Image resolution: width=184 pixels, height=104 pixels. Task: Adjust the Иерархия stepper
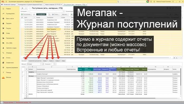(x=55, y=64)
